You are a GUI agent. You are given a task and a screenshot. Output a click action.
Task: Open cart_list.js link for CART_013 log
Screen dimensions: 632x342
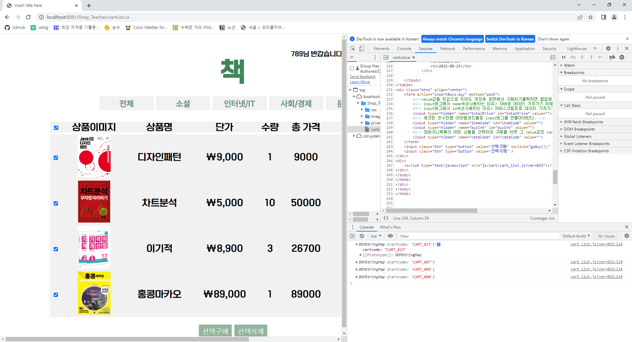(596, 244)
